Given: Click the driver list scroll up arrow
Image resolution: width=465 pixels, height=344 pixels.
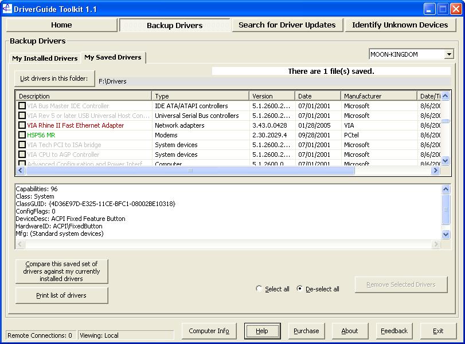Looking at the screenshot, I should 446,96.
